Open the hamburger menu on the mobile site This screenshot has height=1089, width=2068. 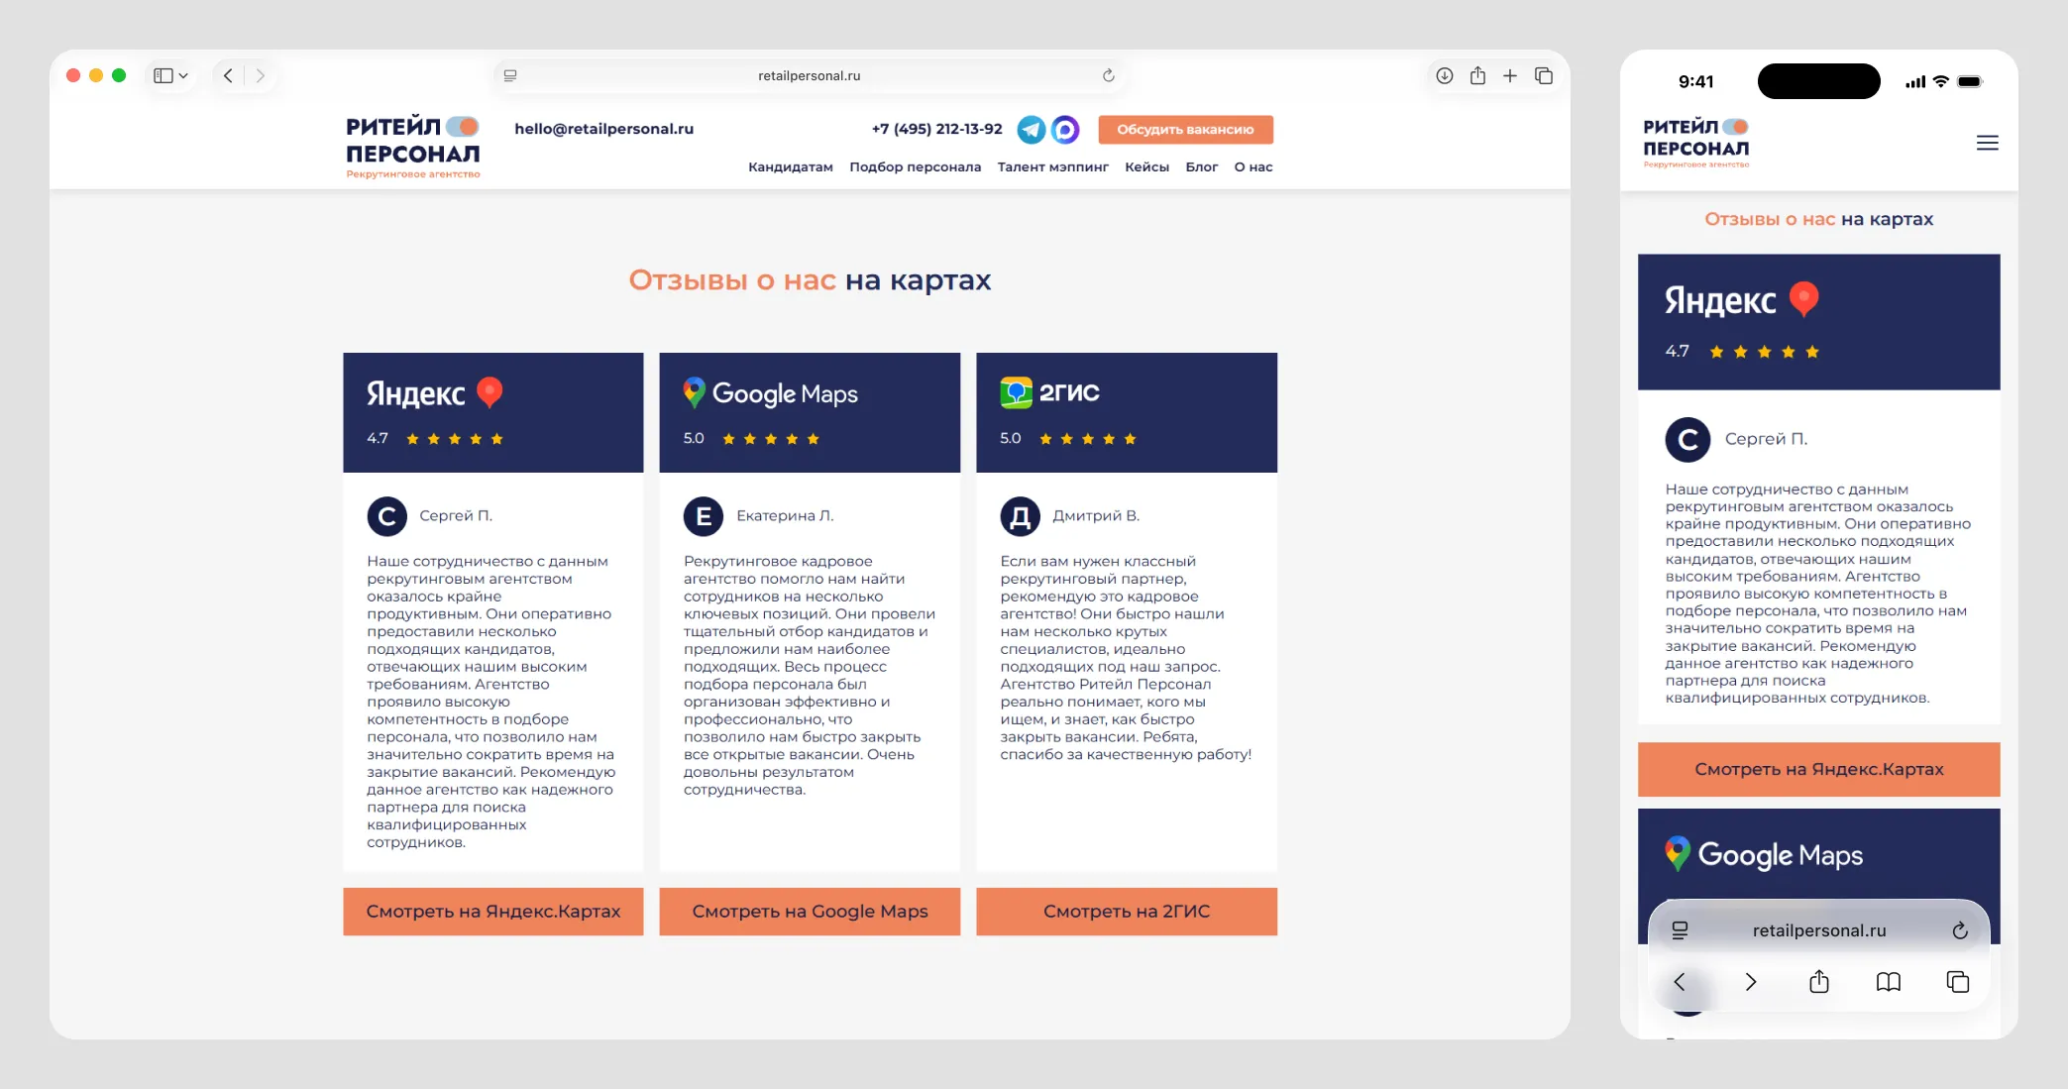1988,143
